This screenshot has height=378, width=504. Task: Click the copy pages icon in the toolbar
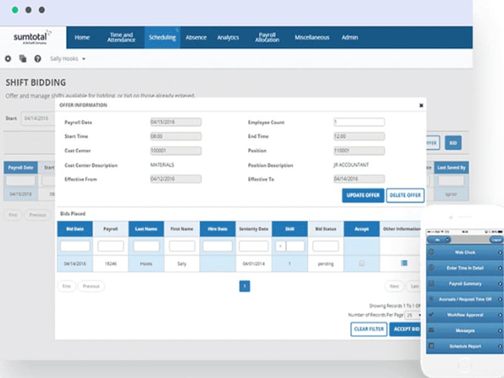coord(22,59)
